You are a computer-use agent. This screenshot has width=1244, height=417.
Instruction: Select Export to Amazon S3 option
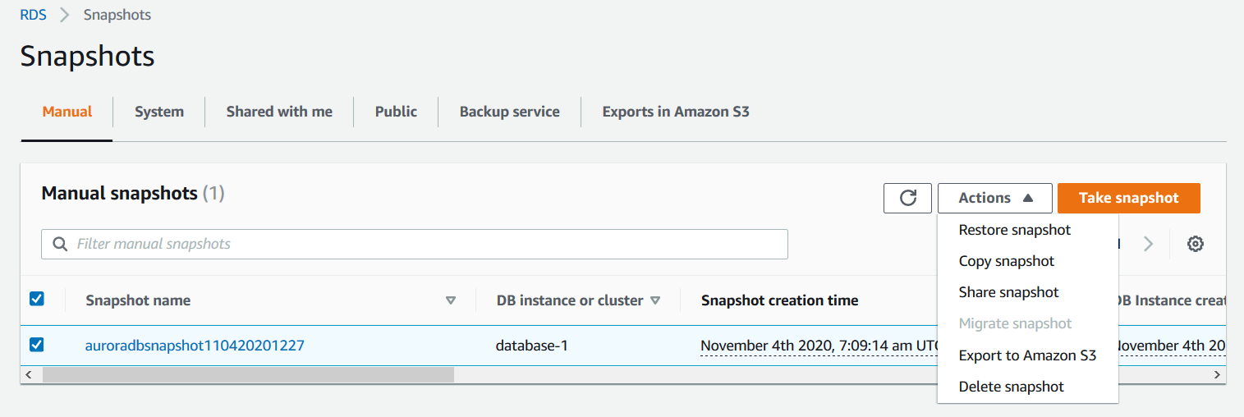[1027, 355]
